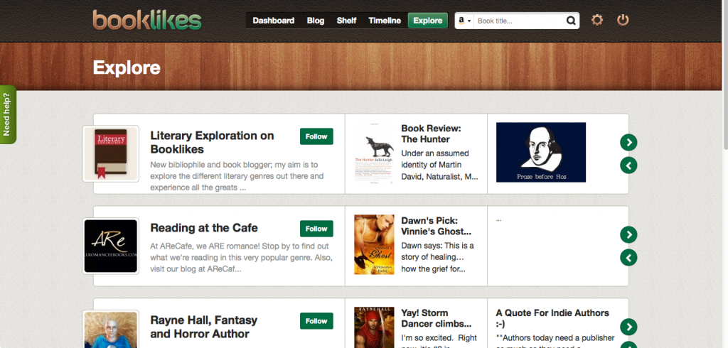Open the Blog menu item
Viewport: 728px width, 348px height.
(315, 21)
